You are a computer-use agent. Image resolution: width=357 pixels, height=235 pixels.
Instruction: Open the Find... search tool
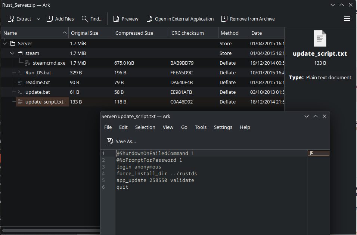click(x=92, y=19)
